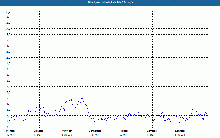Viewport: 220px width, 138px height.
Task: Click the chart title 'Windgeschwindigkeit bis 20 [m/s]'
Action: [111, 2]
